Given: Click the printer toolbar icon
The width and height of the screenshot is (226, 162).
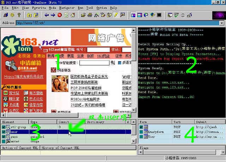Looking at the screenshot, I should 90,15.
